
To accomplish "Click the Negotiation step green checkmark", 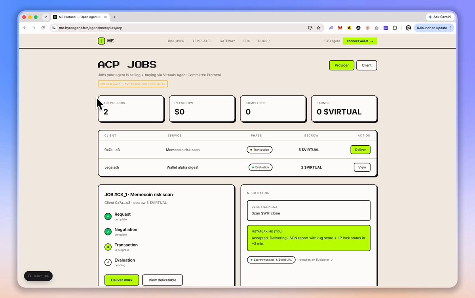I will coord(108,232).
